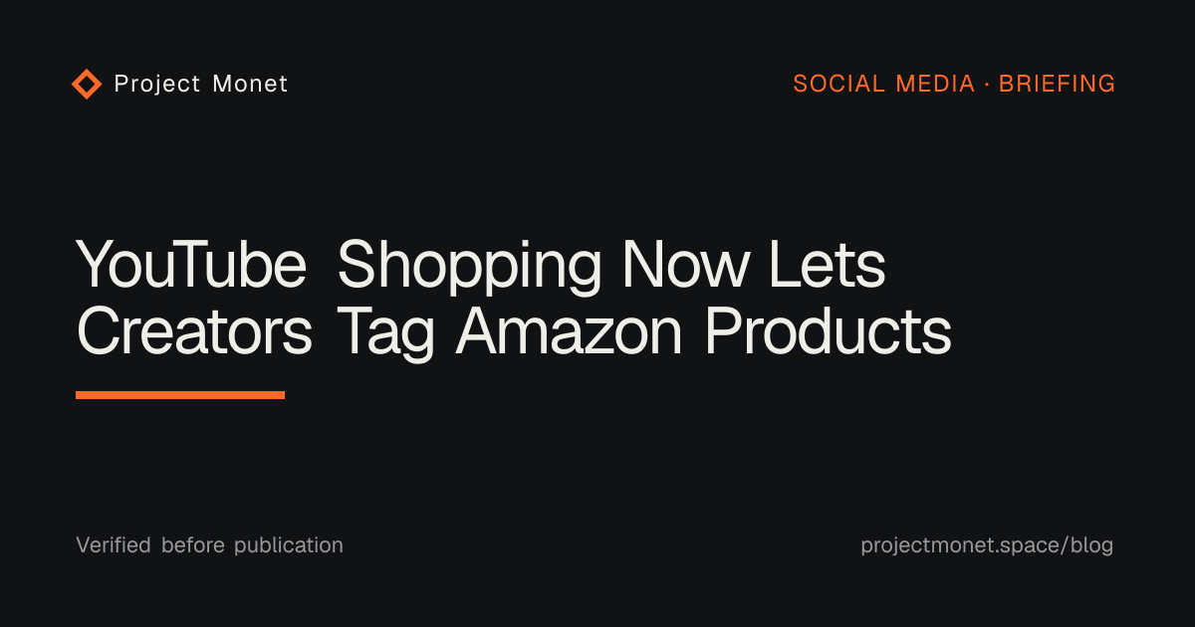Click the word Products in the headline
Screen dimensions: 1195x627
(828, 331)
